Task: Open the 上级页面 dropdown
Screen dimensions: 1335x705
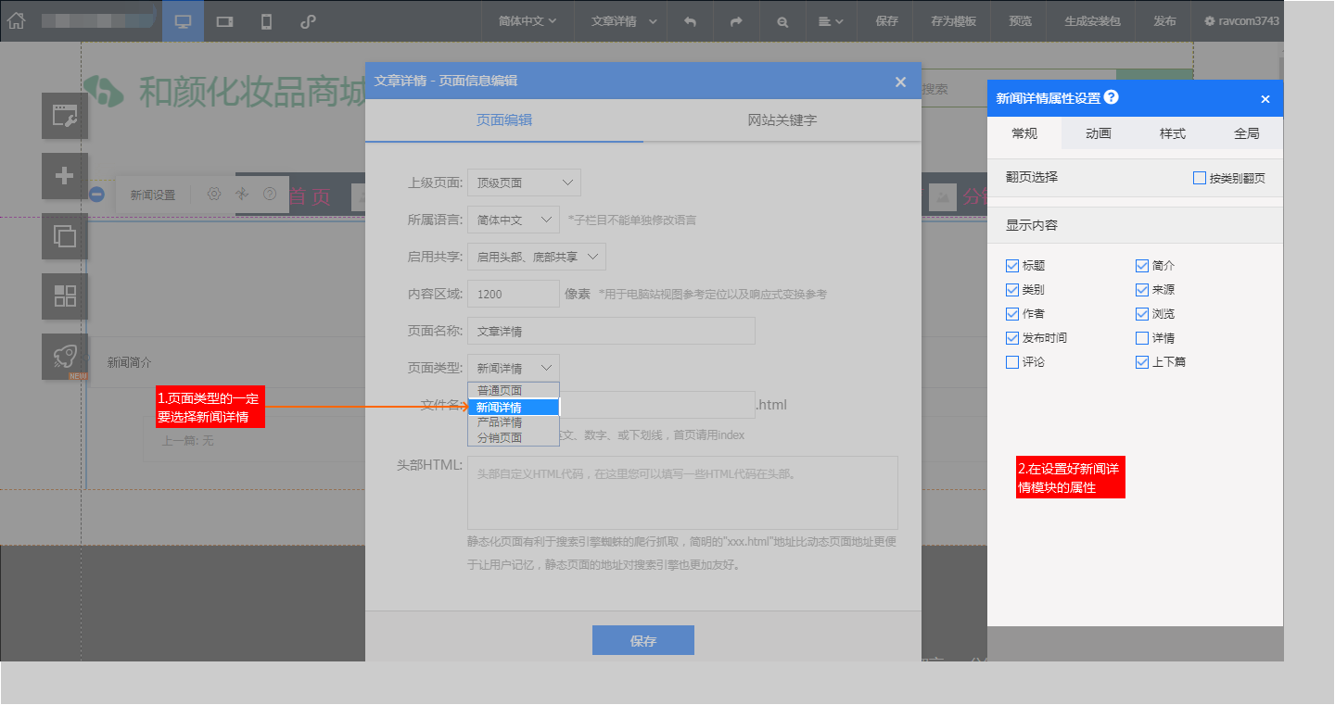Action: pyautogui.click(x=524, y=182)
